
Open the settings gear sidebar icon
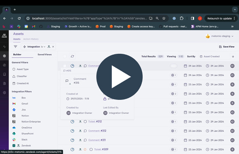pos(4,93)
